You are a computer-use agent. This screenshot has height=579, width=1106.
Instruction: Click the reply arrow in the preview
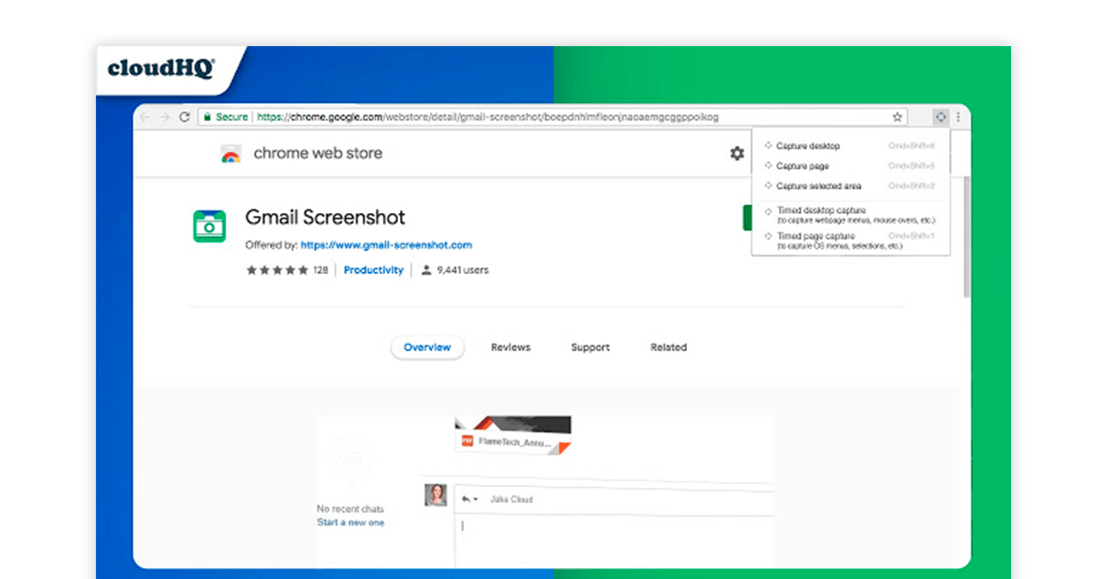(x=466, y=499)
